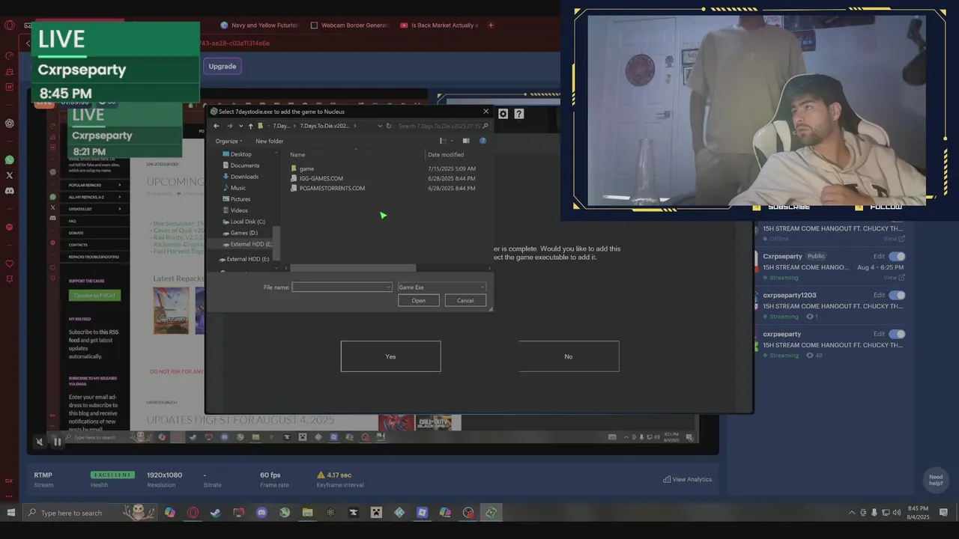959x539 pixels.
Task: Switch to Webcam Border Generator browser tab
Action: [x=351, y=25]
